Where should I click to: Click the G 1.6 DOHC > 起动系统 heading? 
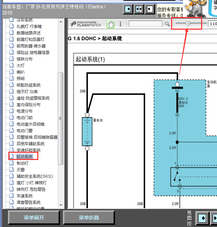(x=95, y=39)
